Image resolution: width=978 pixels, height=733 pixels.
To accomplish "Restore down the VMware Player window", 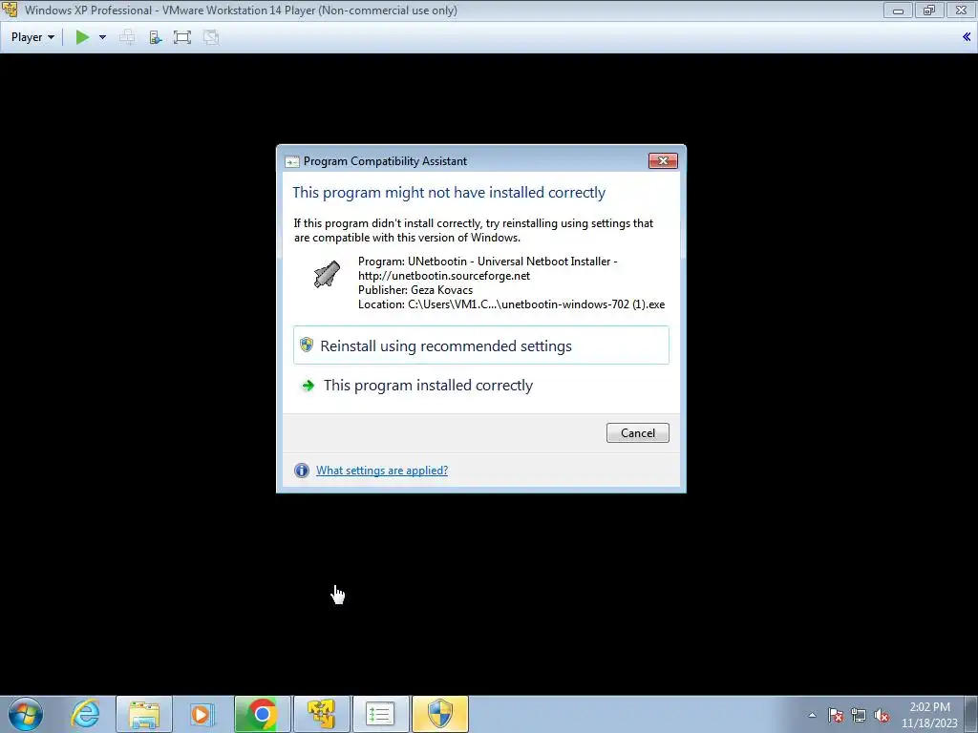I will [x=929, y=10].
